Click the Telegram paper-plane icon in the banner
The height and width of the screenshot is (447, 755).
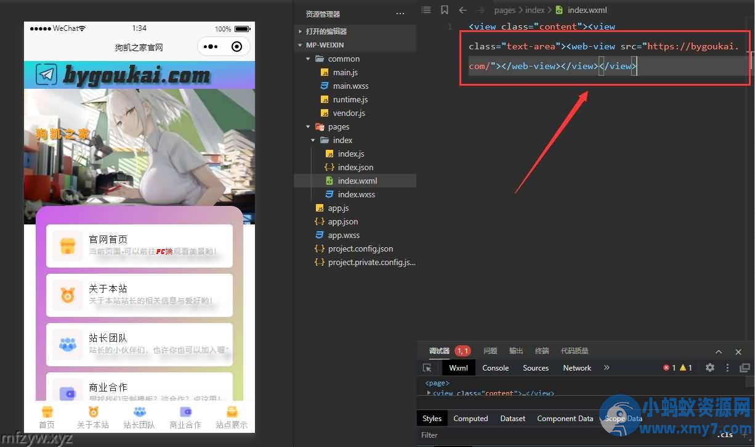(x=47, y=75)
